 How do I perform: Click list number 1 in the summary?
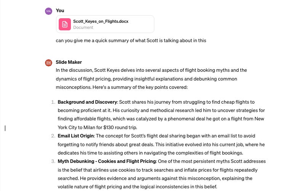[53, 102]
